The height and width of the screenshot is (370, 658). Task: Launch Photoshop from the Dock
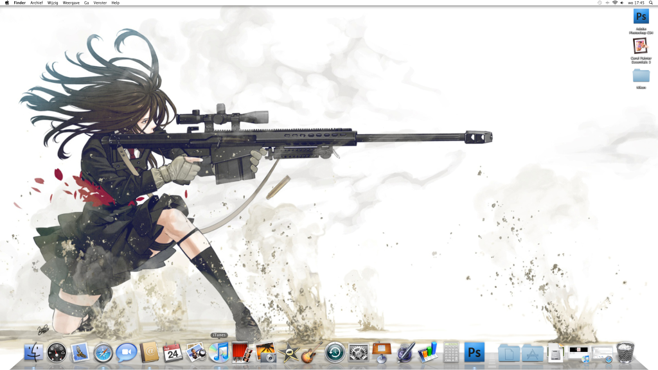coord(474,353)
